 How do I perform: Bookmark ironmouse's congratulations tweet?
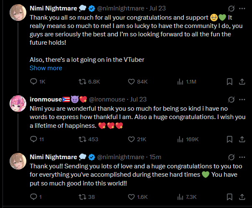229,139
